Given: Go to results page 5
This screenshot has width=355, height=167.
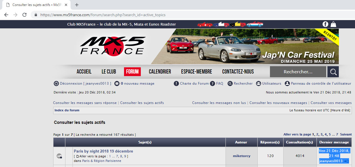Looking at the screenshot, I should pos(330,134).
